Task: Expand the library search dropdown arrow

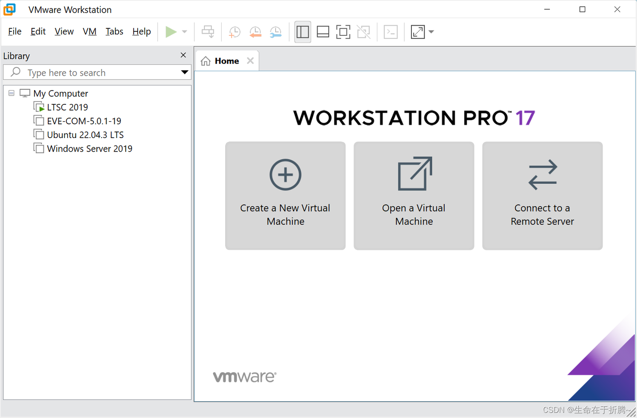Action: (x=184, y=72)
